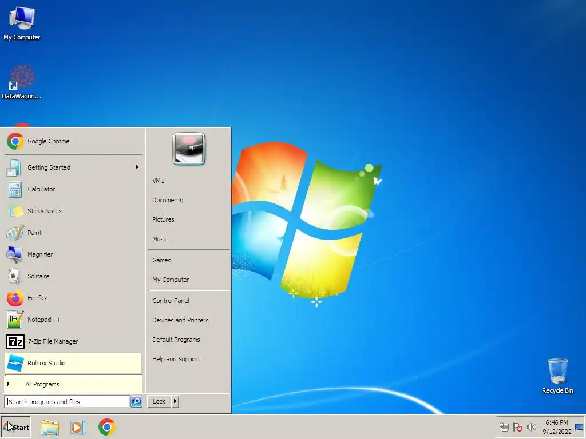Click the volume speaker icon
Image resolution: width=586 pixels, height=439 pixels.
tap(531, 427)
